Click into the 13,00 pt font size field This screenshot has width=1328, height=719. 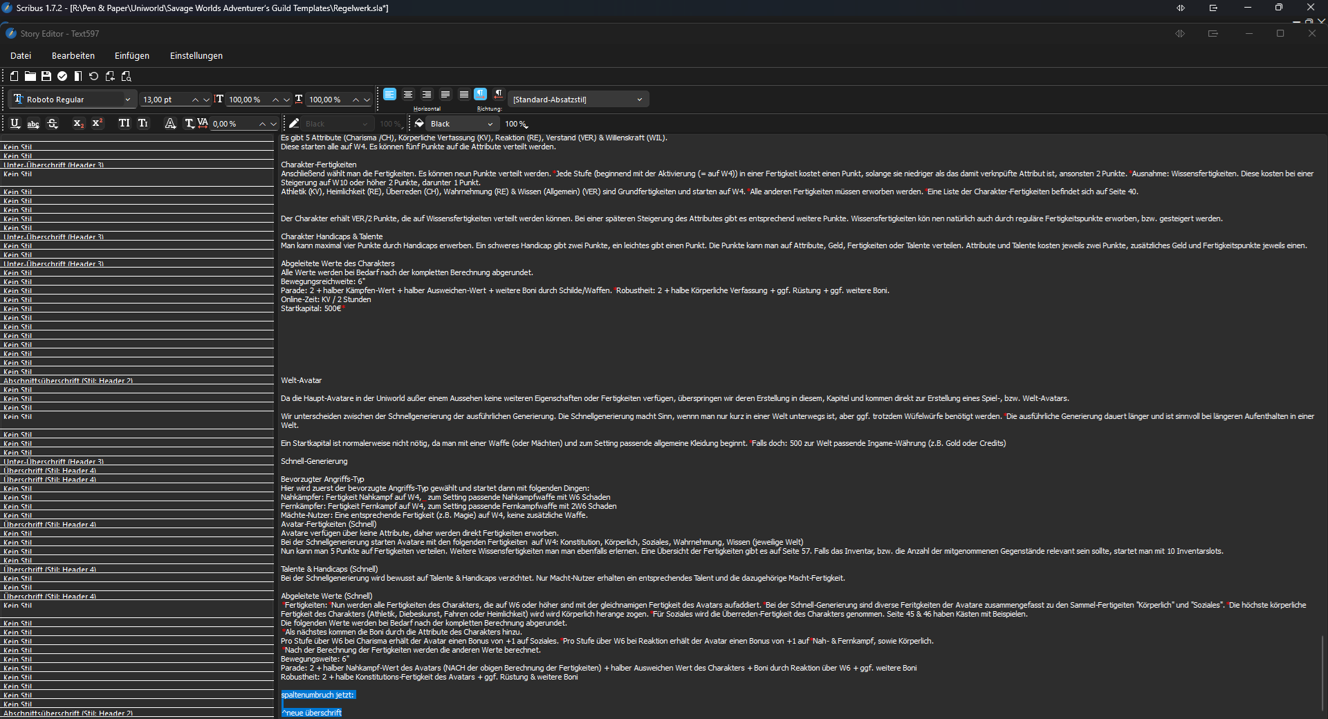click(165, 100)
